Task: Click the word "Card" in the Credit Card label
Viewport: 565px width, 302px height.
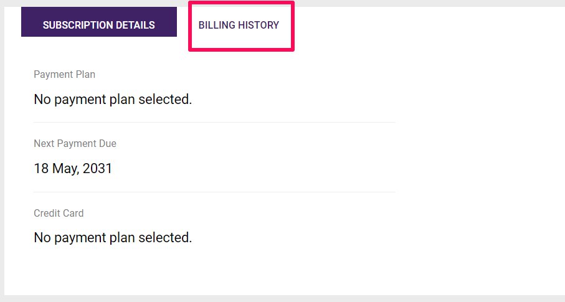Action: coord(72,213)
